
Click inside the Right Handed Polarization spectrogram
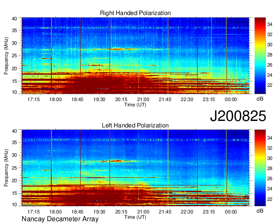(x=136, y=56)
